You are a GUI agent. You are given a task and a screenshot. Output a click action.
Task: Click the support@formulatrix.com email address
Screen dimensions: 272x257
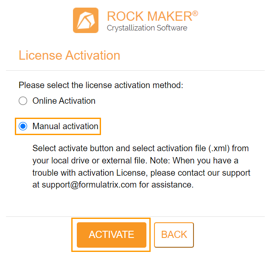(89, 185)
